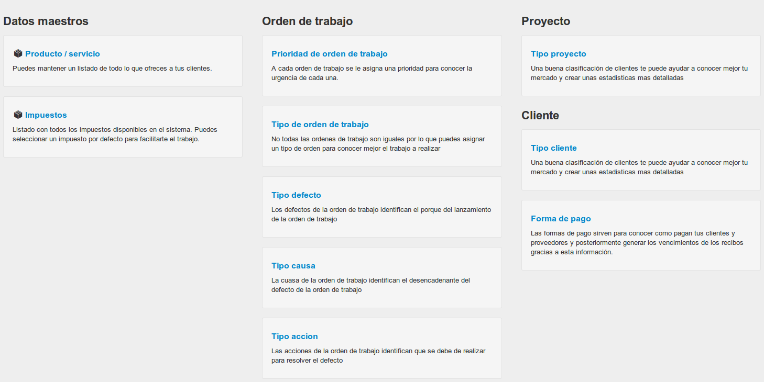Open the Producto / servicio link
Viewport: 764px width, 382px height.
pyautogui.click(x=62, y=53)
